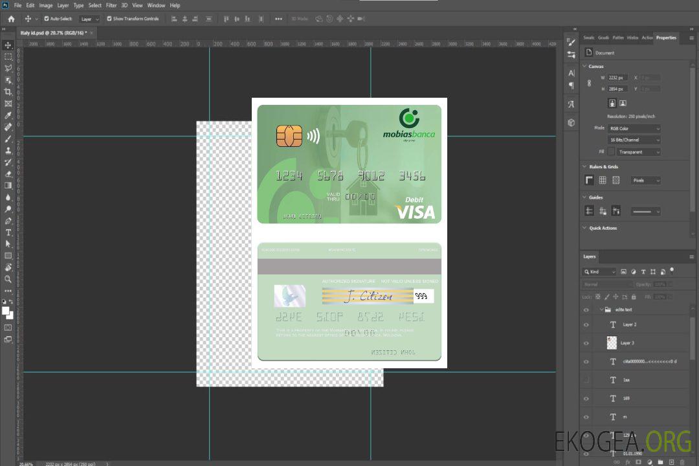Click the align left edges icon
The height and width of the screenshot is (466, 699).
[x=174, y=19]
